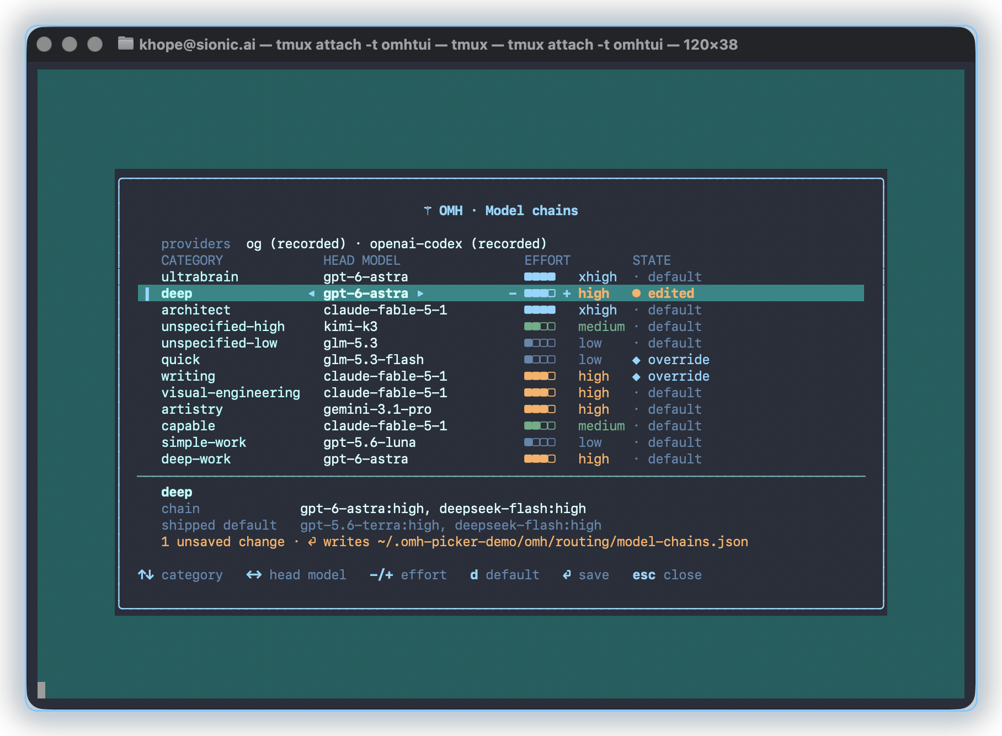Click the effort bar in deep-work row
Screen dimensions: 1002x736
point(540,459)
